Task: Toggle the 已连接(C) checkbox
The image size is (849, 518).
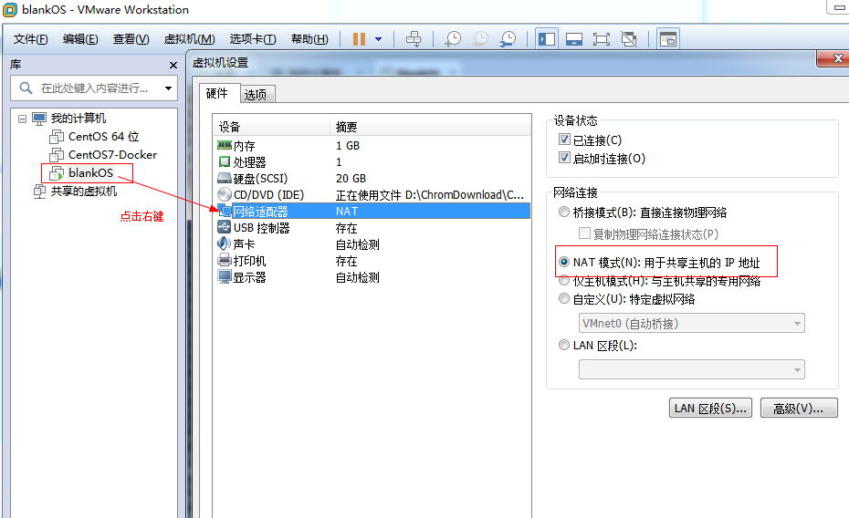Action: (564, 140)
